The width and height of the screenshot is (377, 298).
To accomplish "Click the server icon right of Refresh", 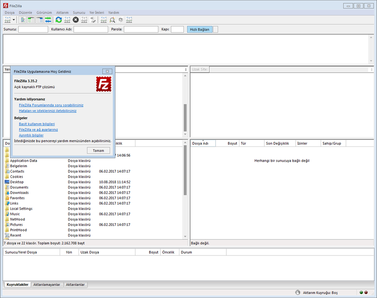I will click(x=67, y=20).
